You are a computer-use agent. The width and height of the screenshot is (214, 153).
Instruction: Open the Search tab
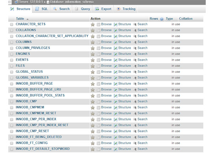coord(61,9)
